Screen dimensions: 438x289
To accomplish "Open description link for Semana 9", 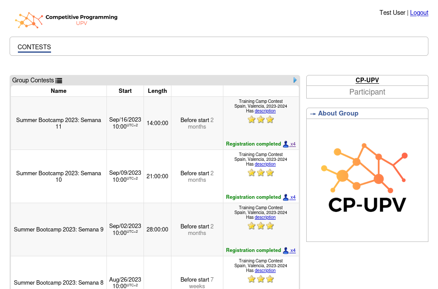I will 265,217.
